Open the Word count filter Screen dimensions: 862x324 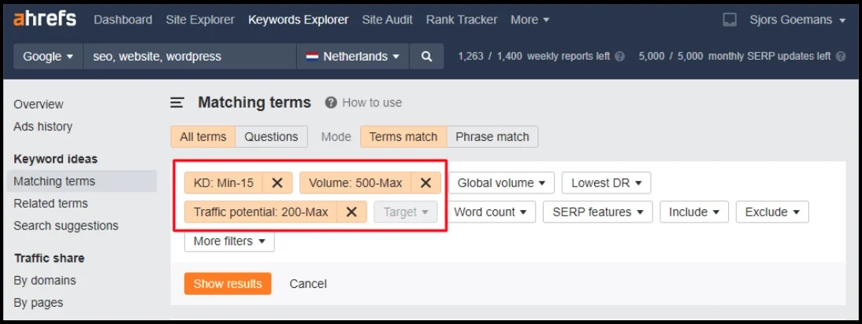490,212
